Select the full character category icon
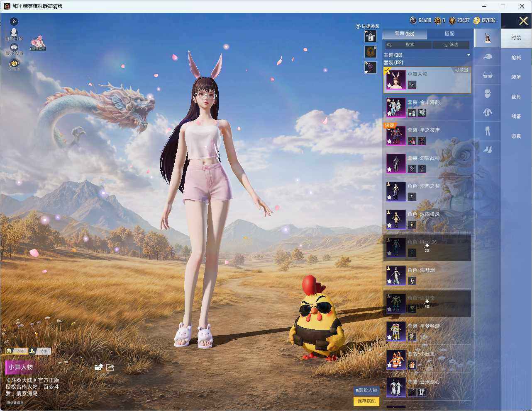Screen dimensions: 532x411 [488, 38]
